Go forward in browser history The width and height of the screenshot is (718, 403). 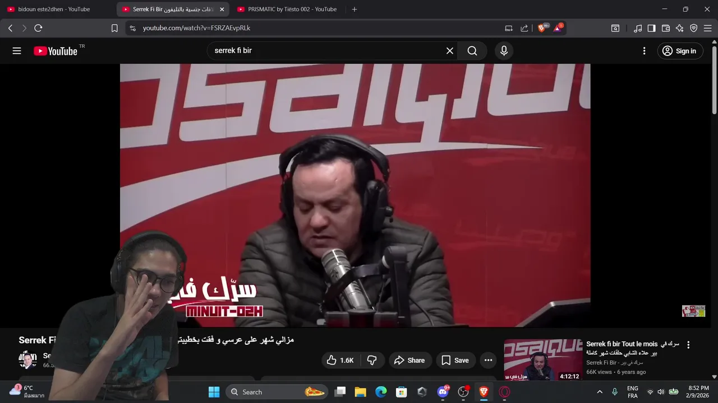(x=24, y=28)
